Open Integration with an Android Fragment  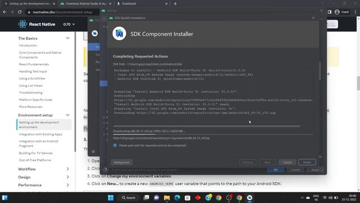(39, 143)
